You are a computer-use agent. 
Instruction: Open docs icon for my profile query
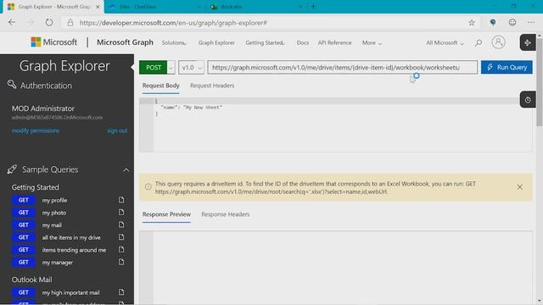pos(121,200)
